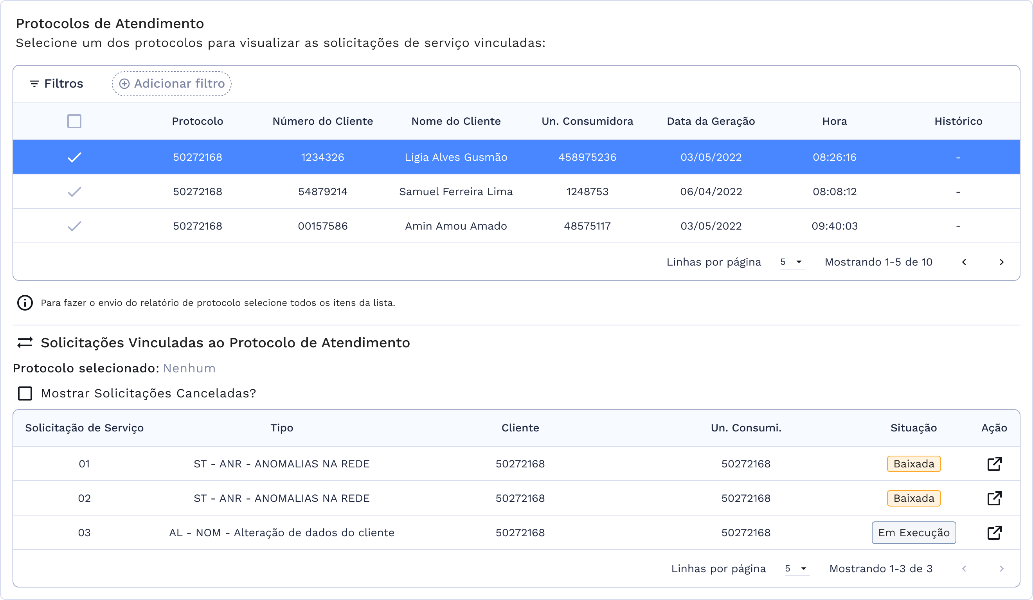1033x600 pixels.
Task: Click the swap arrows icon beside Solicitações Vinculadas
Action: click(25, 343)
